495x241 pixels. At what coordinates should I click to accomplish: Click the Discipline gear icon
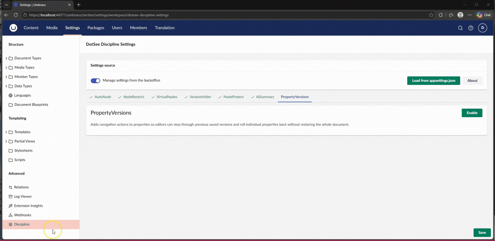click(x=11, y=224)
